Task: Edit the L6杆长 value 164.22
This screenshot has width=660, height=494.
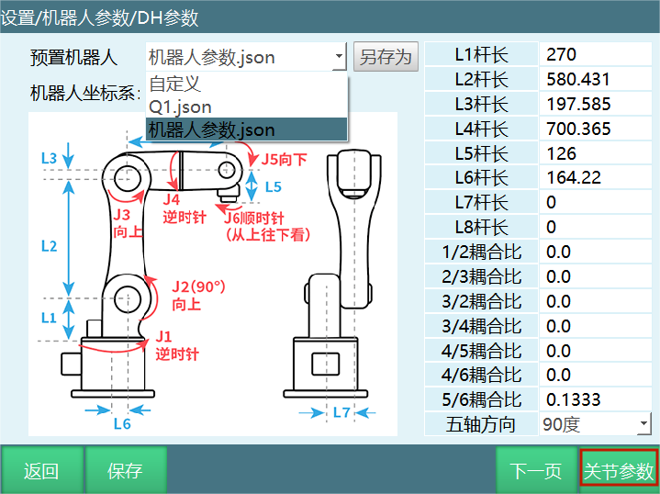Action: [x=597, y=178]
